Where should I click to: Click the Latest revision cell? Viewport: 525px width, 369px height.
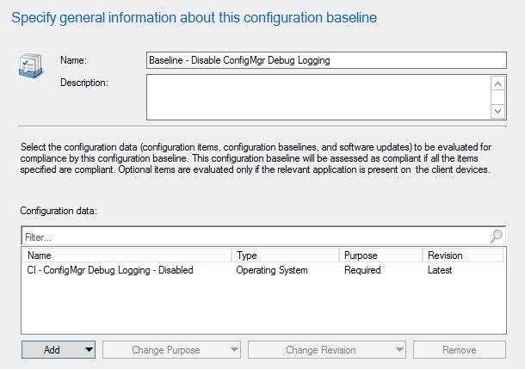click(x=440, y=270)
